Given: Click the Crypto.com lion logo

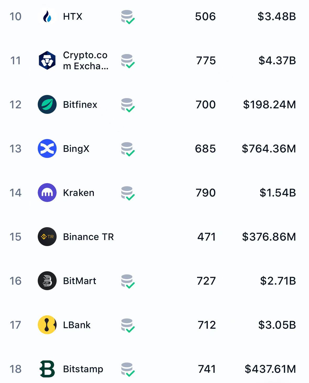Looking at the screenshot, I should point(47,60).
